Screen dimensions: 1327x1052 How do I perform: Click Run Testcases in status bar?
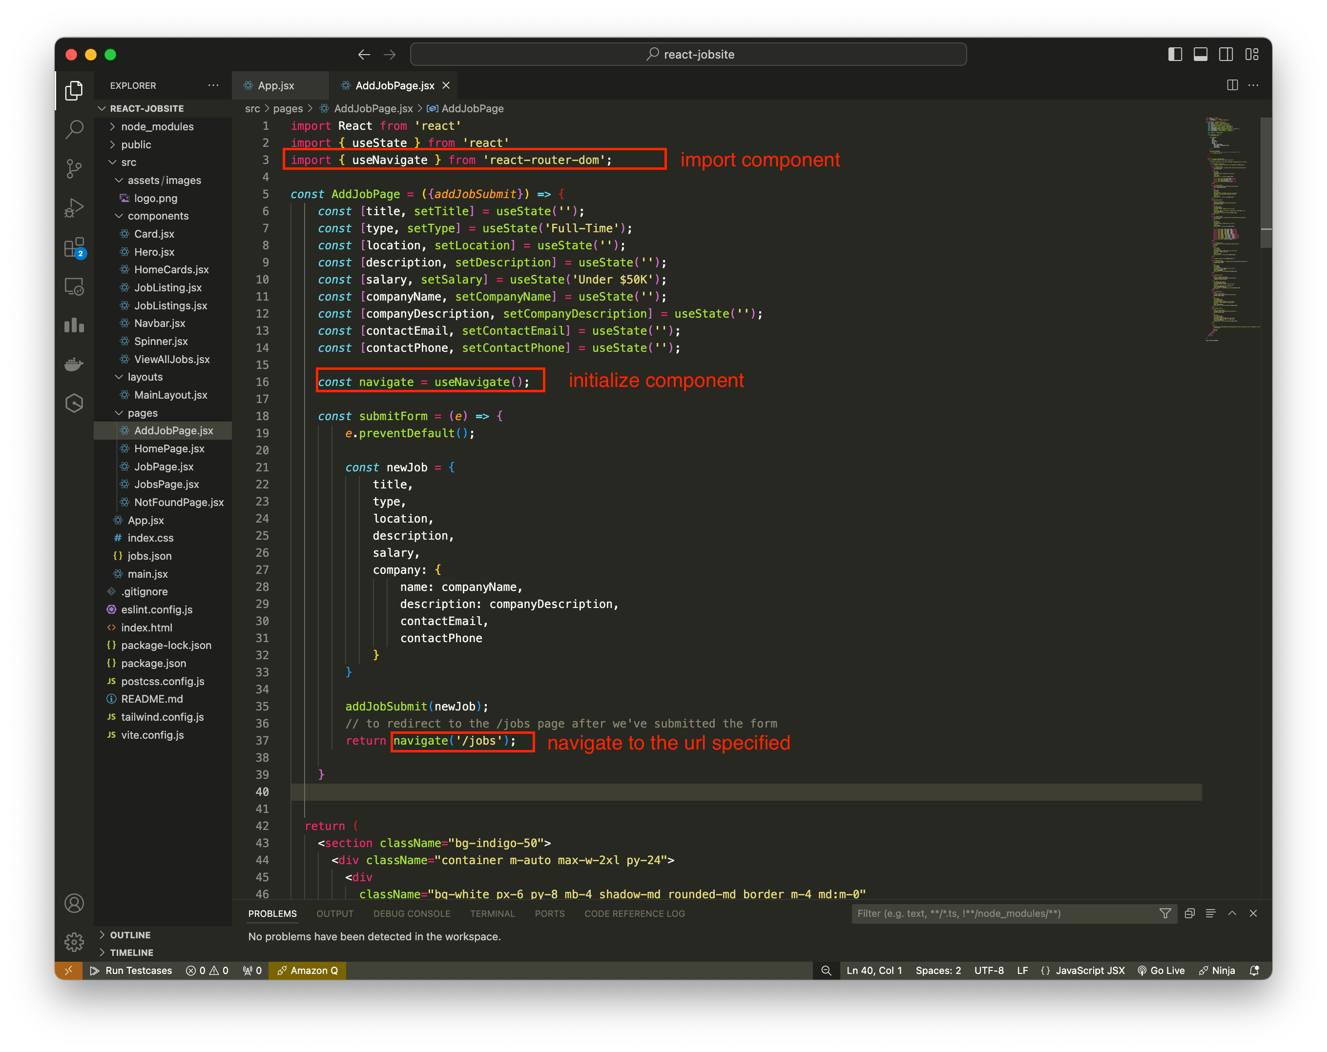point(131,970)
